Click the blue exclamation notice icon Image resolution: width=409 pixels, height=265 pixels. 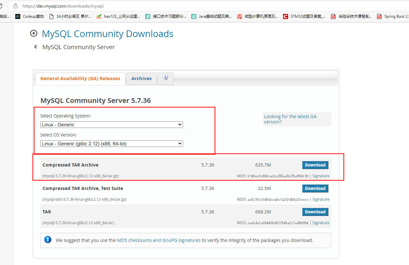[48, 240]
